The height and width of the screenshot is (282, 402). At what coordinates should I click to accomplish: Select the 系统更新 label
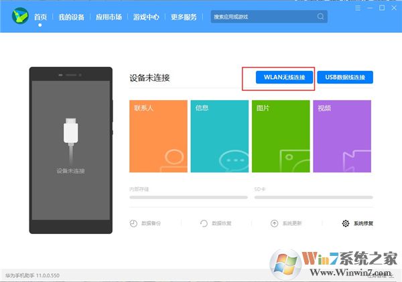pos(292,223)
